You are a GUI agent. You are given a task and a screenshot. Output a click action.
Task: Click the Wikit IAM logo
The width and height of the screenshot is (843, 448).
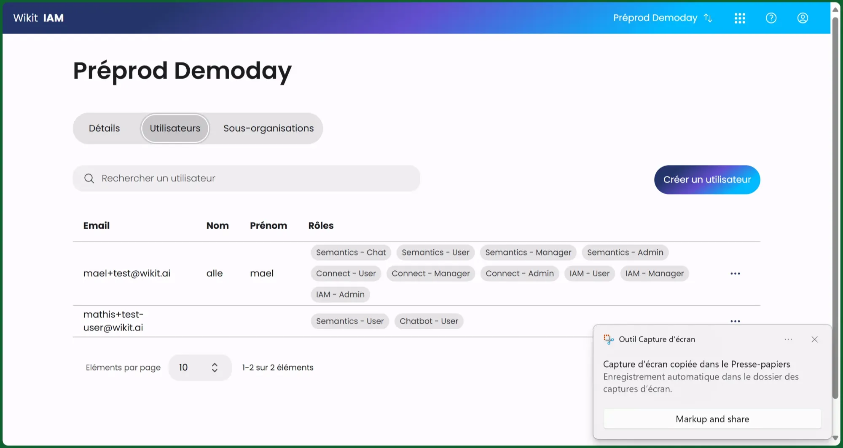(x=38, y=18)
